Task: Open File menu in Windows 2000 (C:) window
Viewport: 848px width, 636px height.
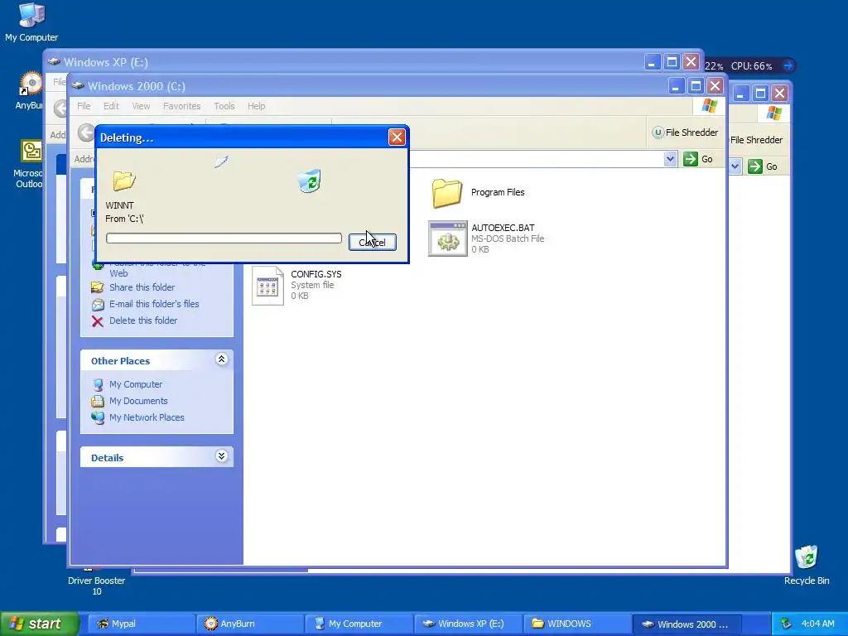Action: point(84,106)
